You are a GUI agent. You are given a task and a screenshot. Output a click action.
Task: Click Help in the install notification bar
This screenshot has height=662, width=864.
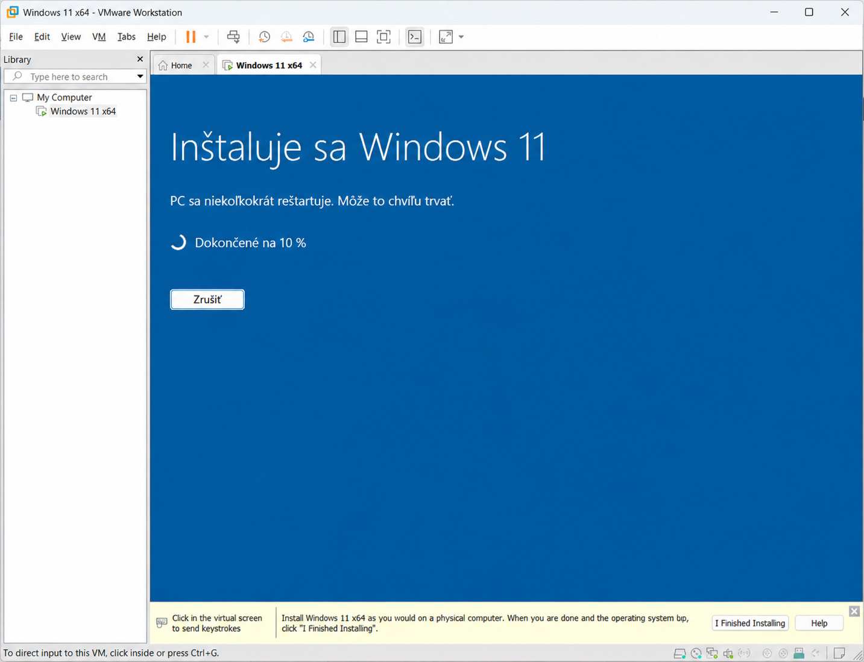pyautogui.click(x=819, y=623)
